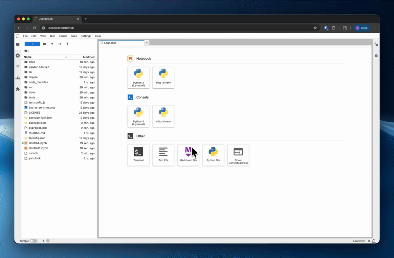Screen dimensions: 394x258
Task: Open the View menu
Action: [43, 36]
